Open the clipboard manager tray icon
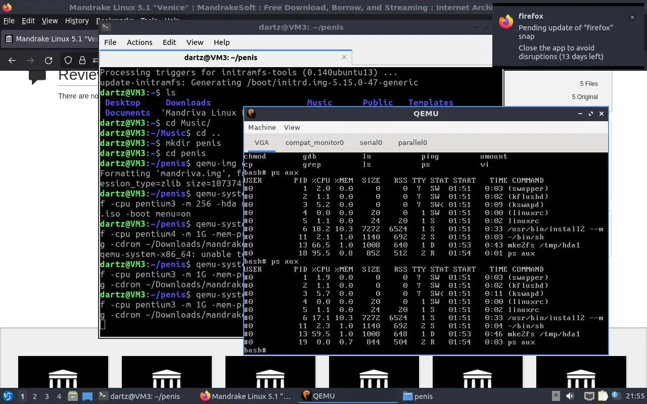 point(603,396)
